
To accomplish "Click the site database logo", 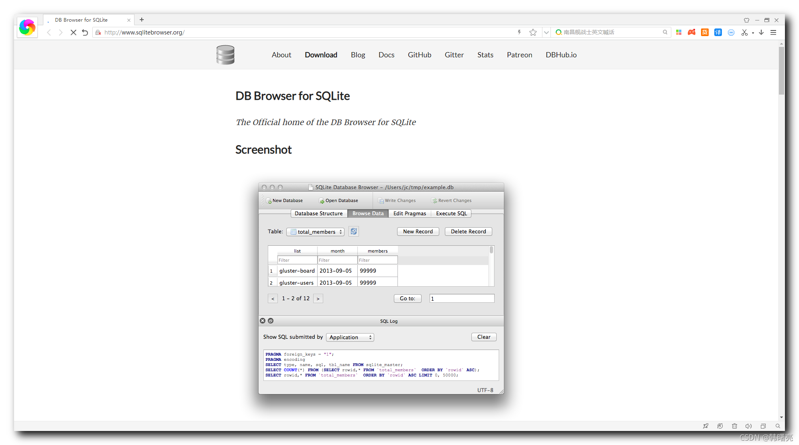I will pyautogui.click(x=225, y=55).
